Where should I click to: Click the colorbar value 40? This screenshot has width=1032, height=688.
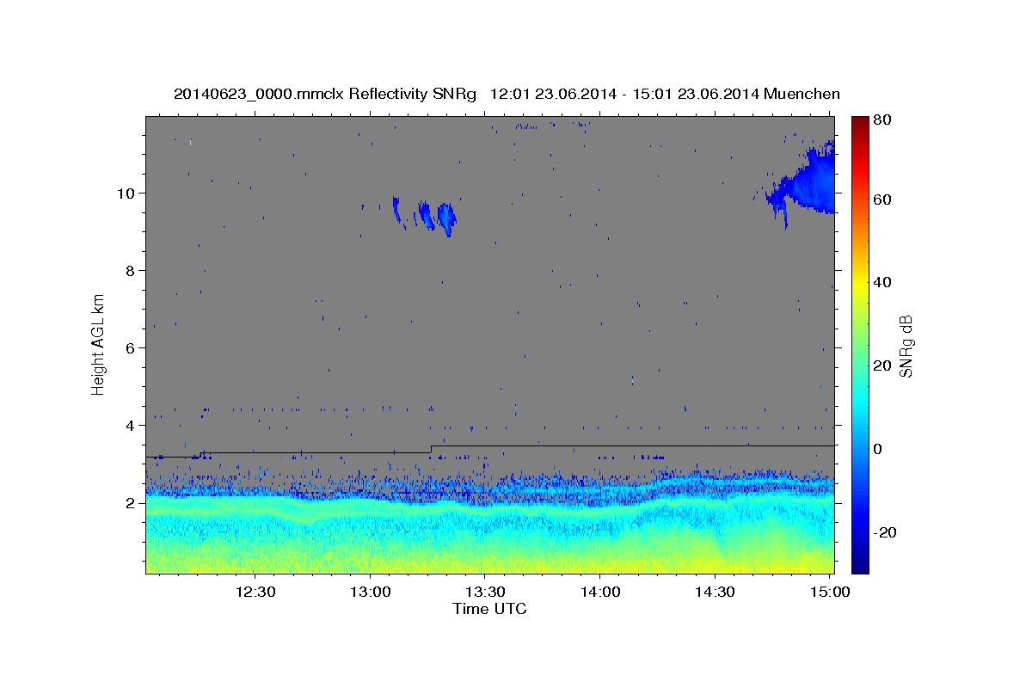[881, 282]
